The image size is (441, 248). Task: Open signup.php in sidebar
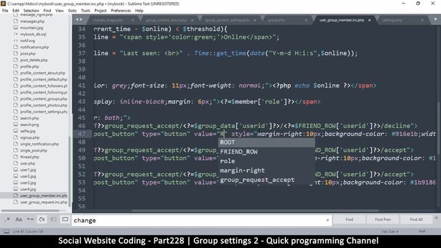[29, 138]
